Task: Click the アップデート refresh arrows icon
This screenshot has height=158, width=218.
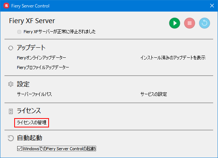Action: [10, 48]
